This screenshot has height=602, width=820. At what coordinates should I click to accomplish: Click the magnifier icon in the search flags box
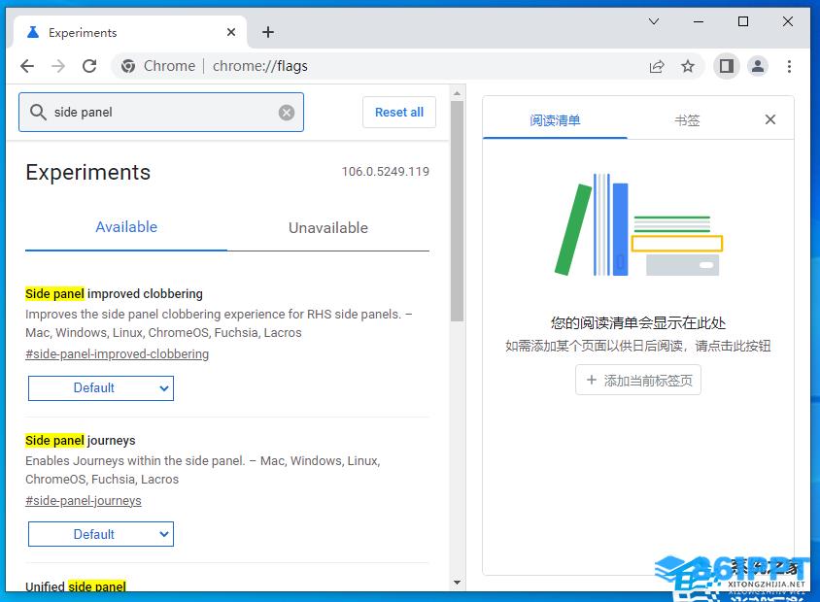tap(38, 112)
